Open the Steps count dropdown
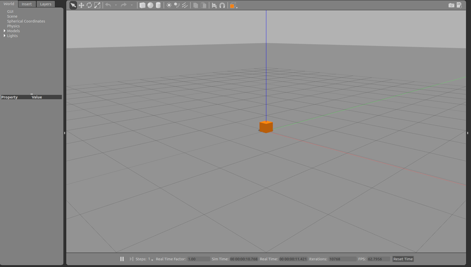 [x=151, y=259]
